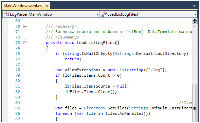
Task: Click line number 78
Action: click(18, 70)
